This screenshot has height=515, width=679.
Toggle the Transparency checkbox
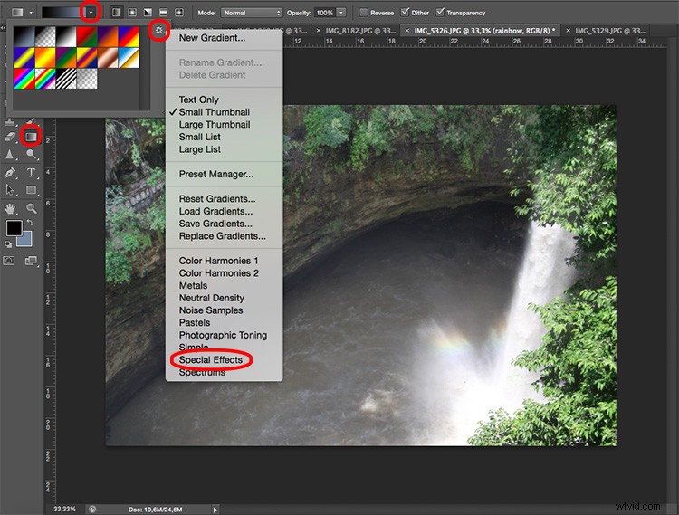[x=440, y=13]
